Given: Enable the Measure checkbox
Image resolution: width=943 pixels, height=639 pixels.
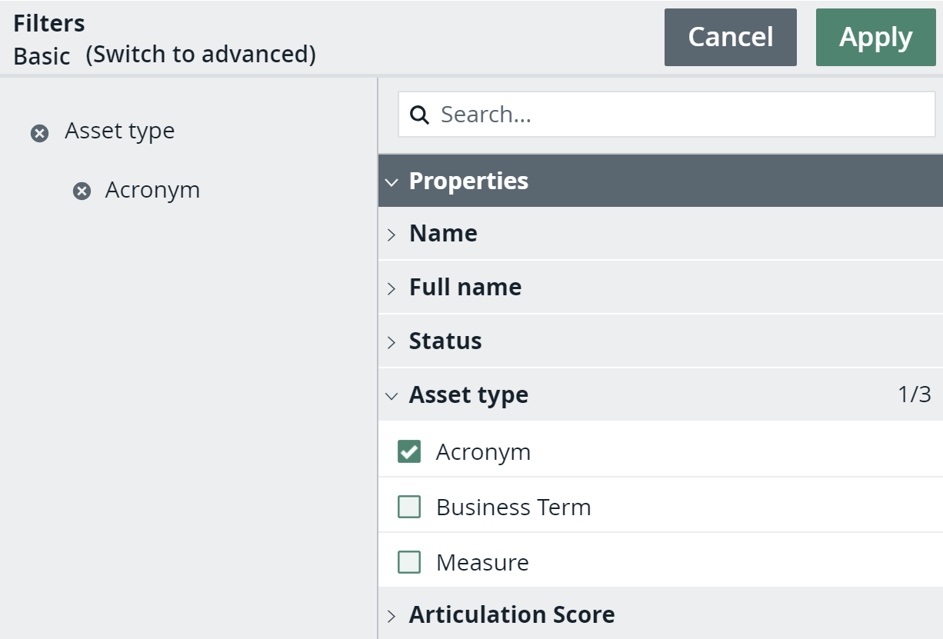Looking at the screenshot, I should point(409,563).
